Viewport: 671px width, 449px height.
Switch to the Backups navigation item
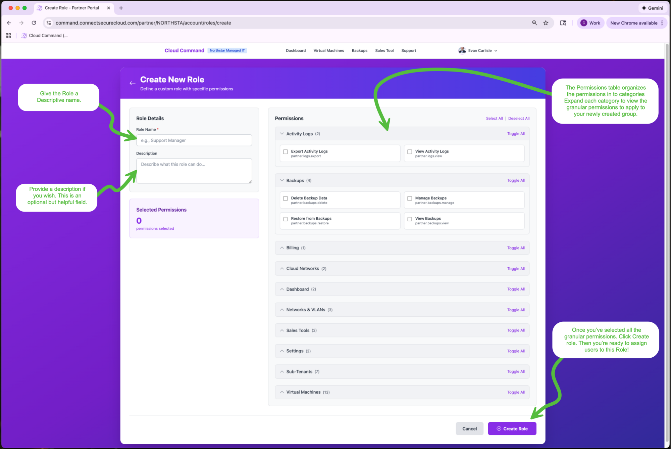coord(359,50)
